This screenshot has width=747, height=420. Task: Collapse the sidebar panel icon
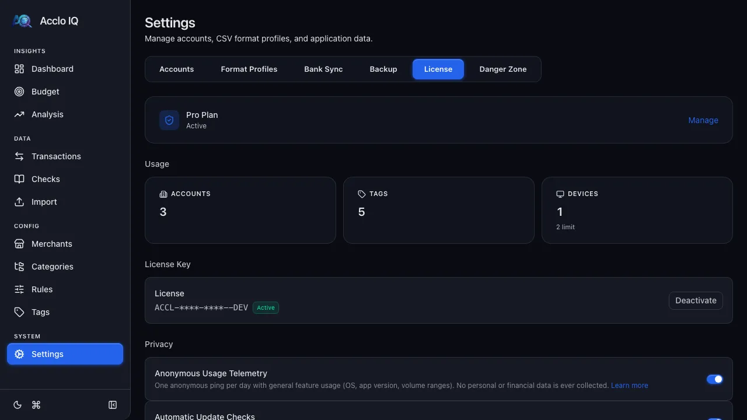pyautogui.click(x=113, y=405)
